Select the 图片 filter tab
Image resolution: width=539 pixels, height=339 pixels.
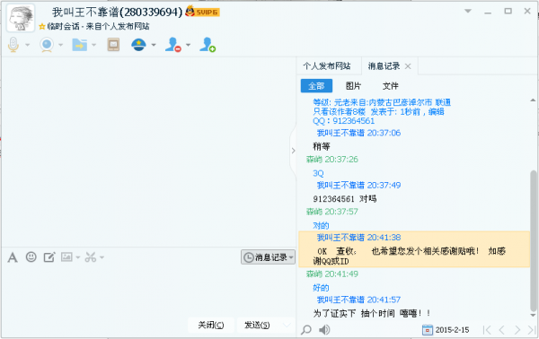(353, 86)
